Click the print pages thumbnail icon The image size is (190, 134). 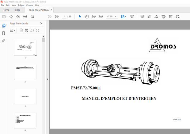(x=26, y=30)
